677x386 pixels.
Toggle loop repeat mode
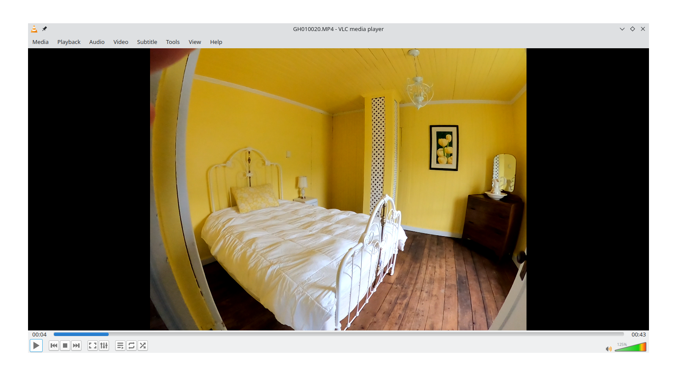point(132,346)
